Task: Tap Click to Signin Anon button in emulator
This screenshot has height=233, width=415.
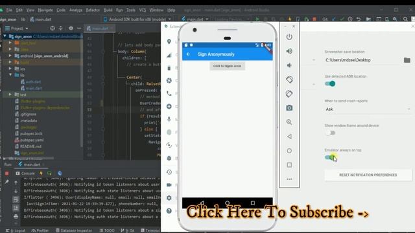Action: (228, 66)
